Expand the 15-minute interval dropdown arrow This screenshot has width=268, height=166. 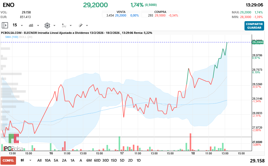coord(22,26)
